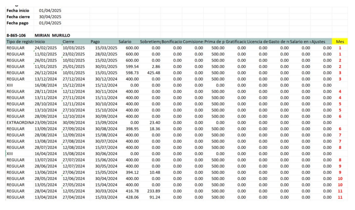Select the employee ID cell 8-865-106
Viewport: 355px width, 210px height.
click(x=16, y=35)
